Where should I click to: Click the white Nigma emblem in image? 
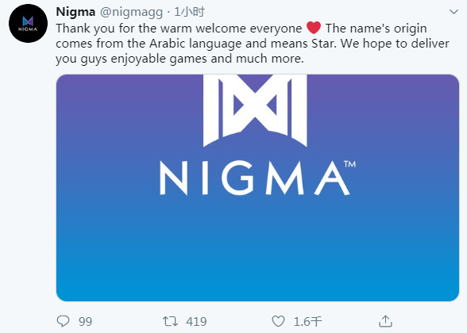point(255,111)
